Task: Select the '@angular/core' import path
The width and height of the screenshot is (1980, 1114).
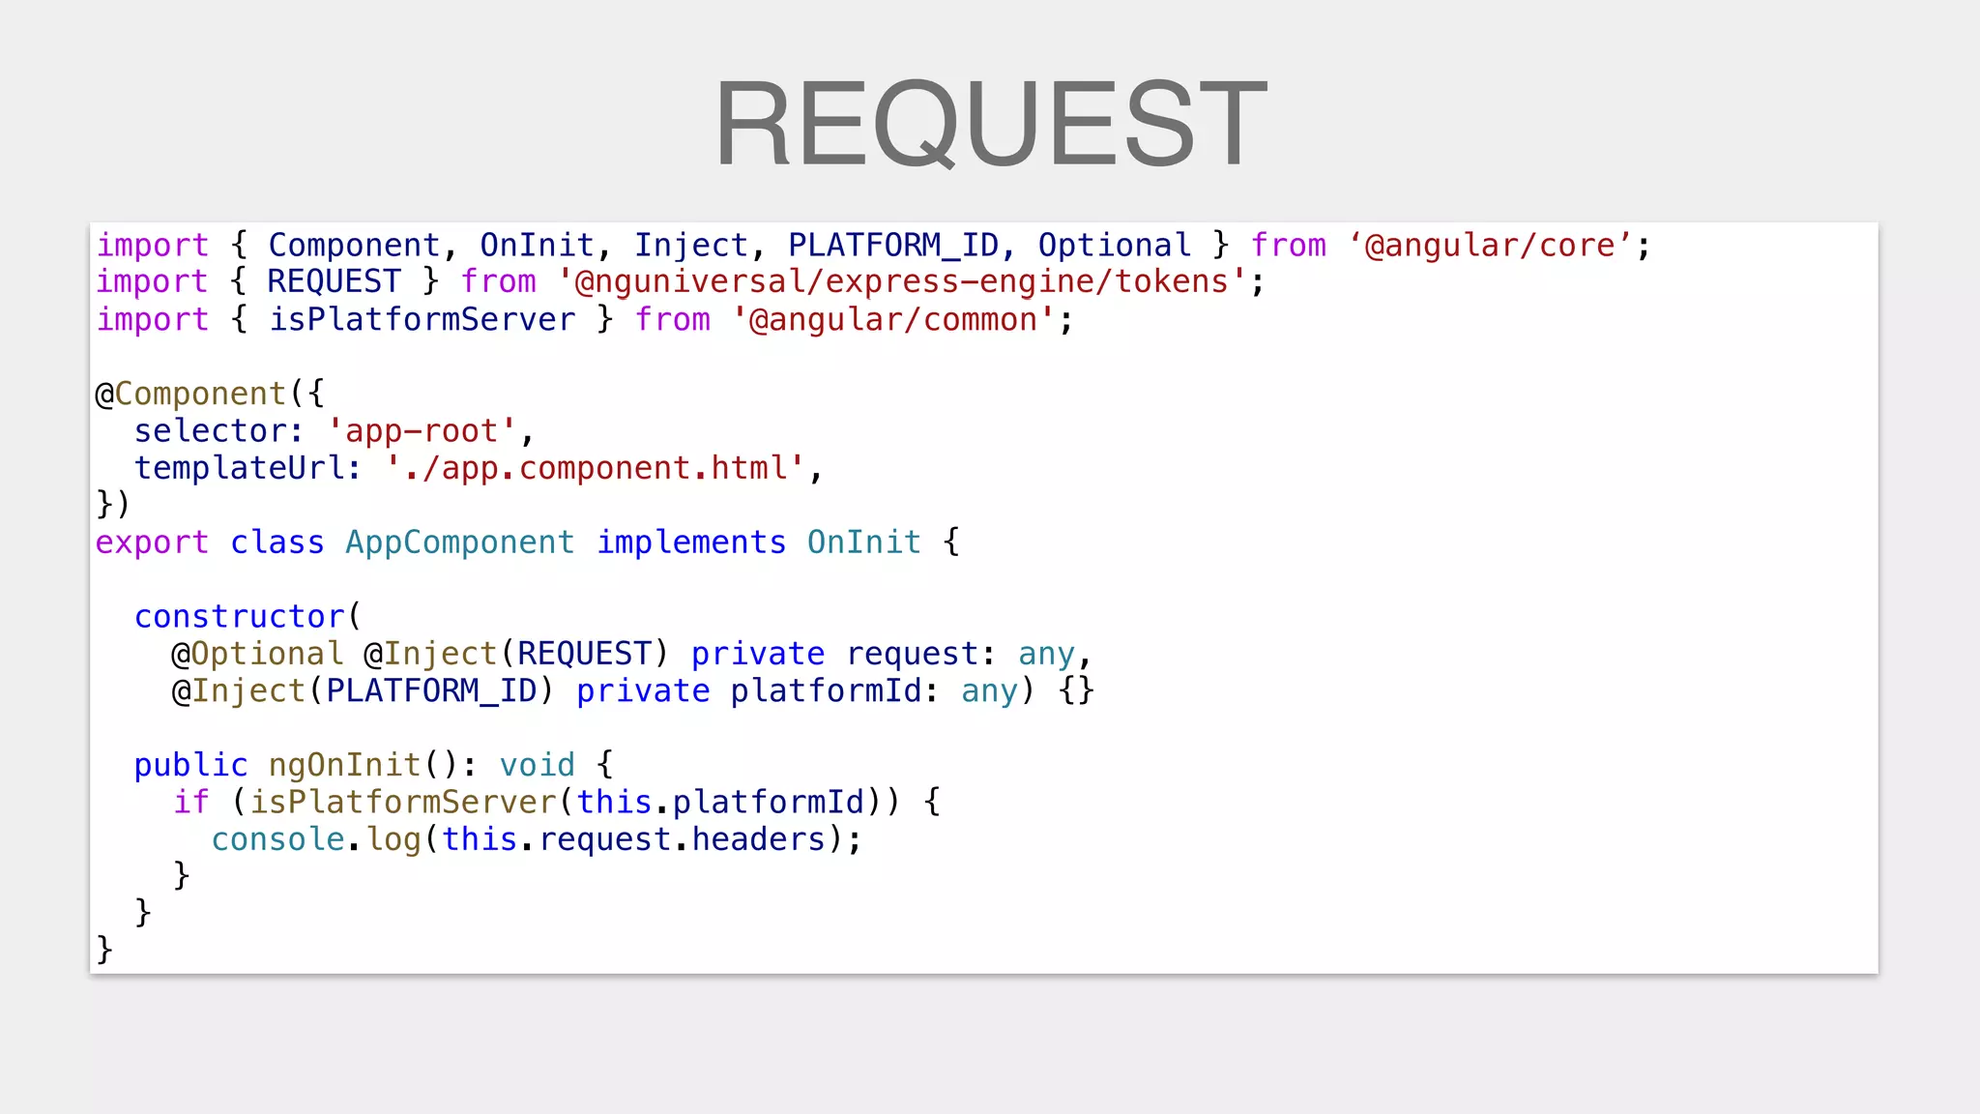Action: click(x=1490, y=246)
